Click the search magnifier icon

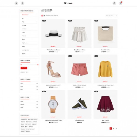click(x=114, y=3)
